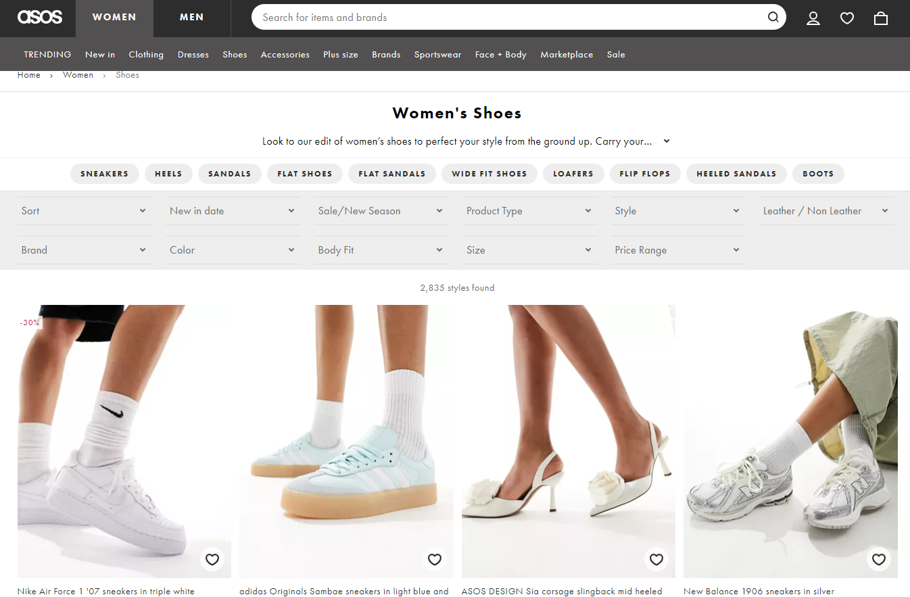
Task: Click the New Balance 1906 sneakers title
Action: (759, 592)
